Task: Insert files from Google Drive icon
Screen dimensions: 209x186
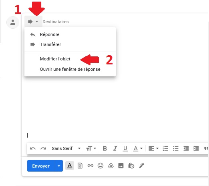Action: click(111, 166)
